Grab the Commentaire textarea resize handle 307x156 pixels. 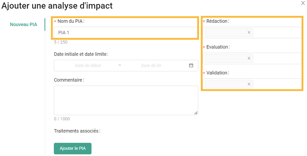tap(196, 113)
